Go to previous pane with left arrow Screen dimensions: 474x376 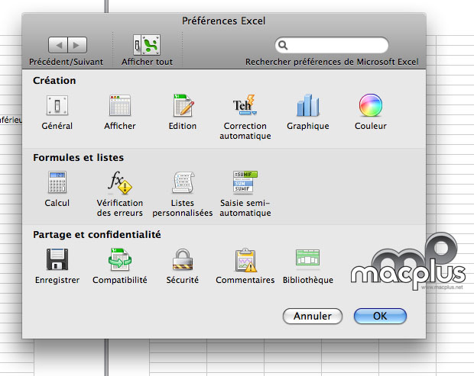(58, 45)
